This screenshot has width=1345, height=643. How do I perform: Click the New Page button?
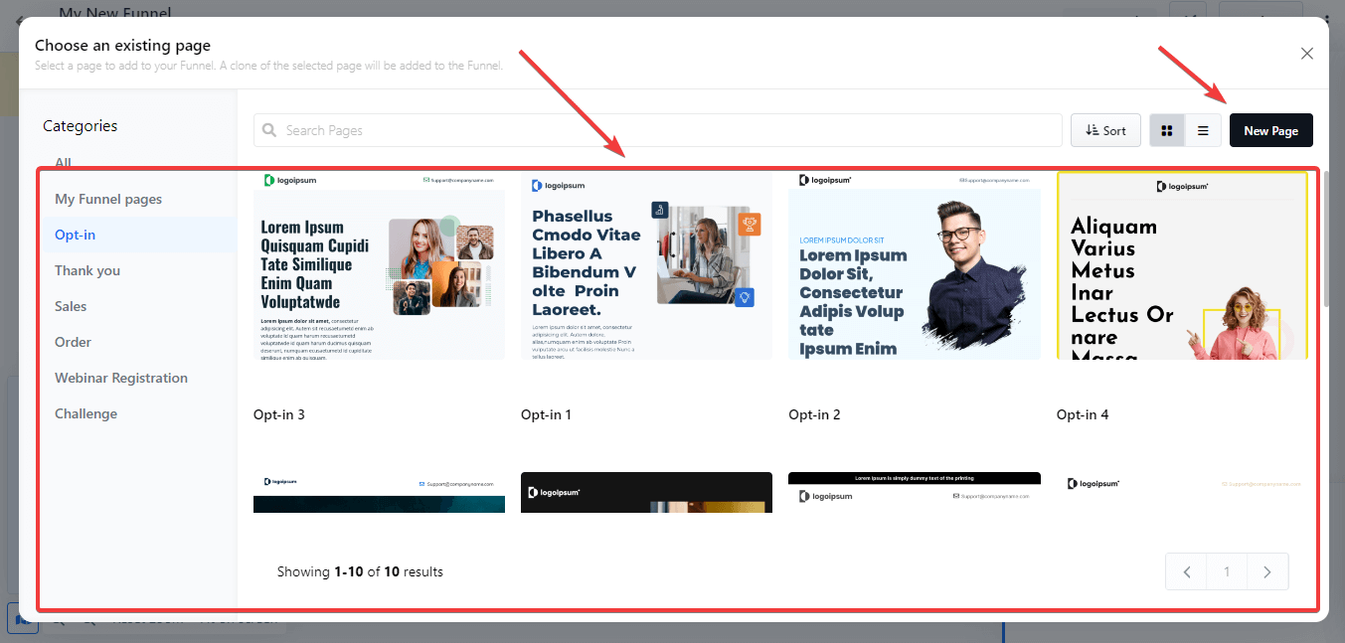(1270, 129)
